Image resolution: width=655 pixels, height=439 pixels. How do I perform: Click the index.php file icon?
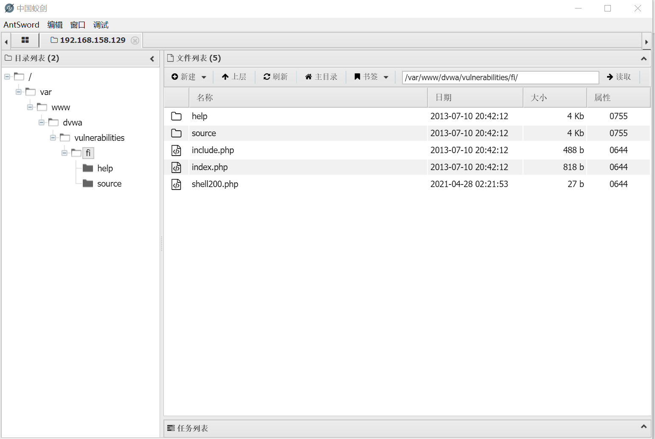click(x=176, y=167)
